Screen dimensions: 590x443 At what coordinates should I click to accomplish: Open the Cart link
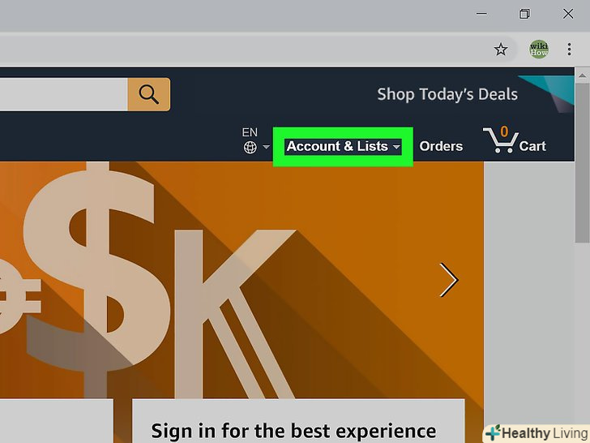(x=532, y=146)
